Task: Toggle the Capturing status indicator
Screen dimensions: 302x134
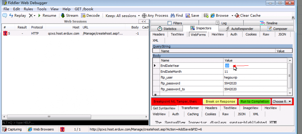Action: pos(12,129)
